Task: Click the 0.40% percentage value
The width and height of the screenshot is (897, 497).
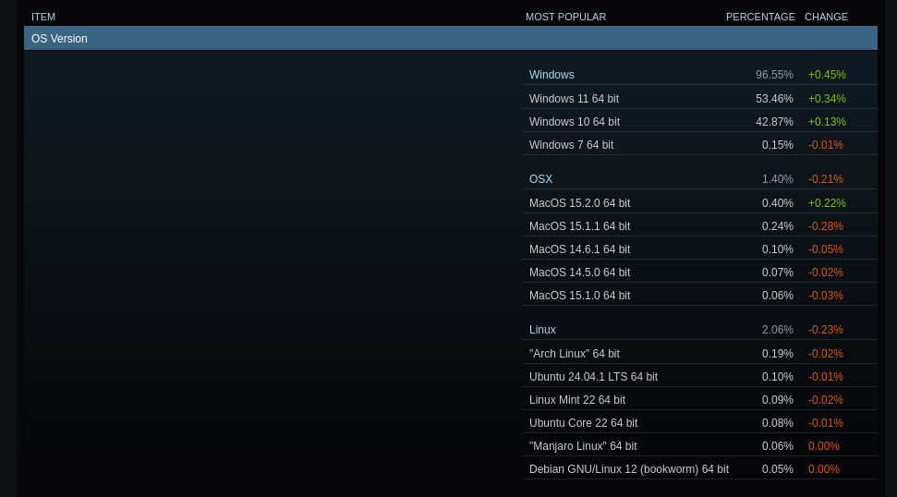Action: point(778,203)
